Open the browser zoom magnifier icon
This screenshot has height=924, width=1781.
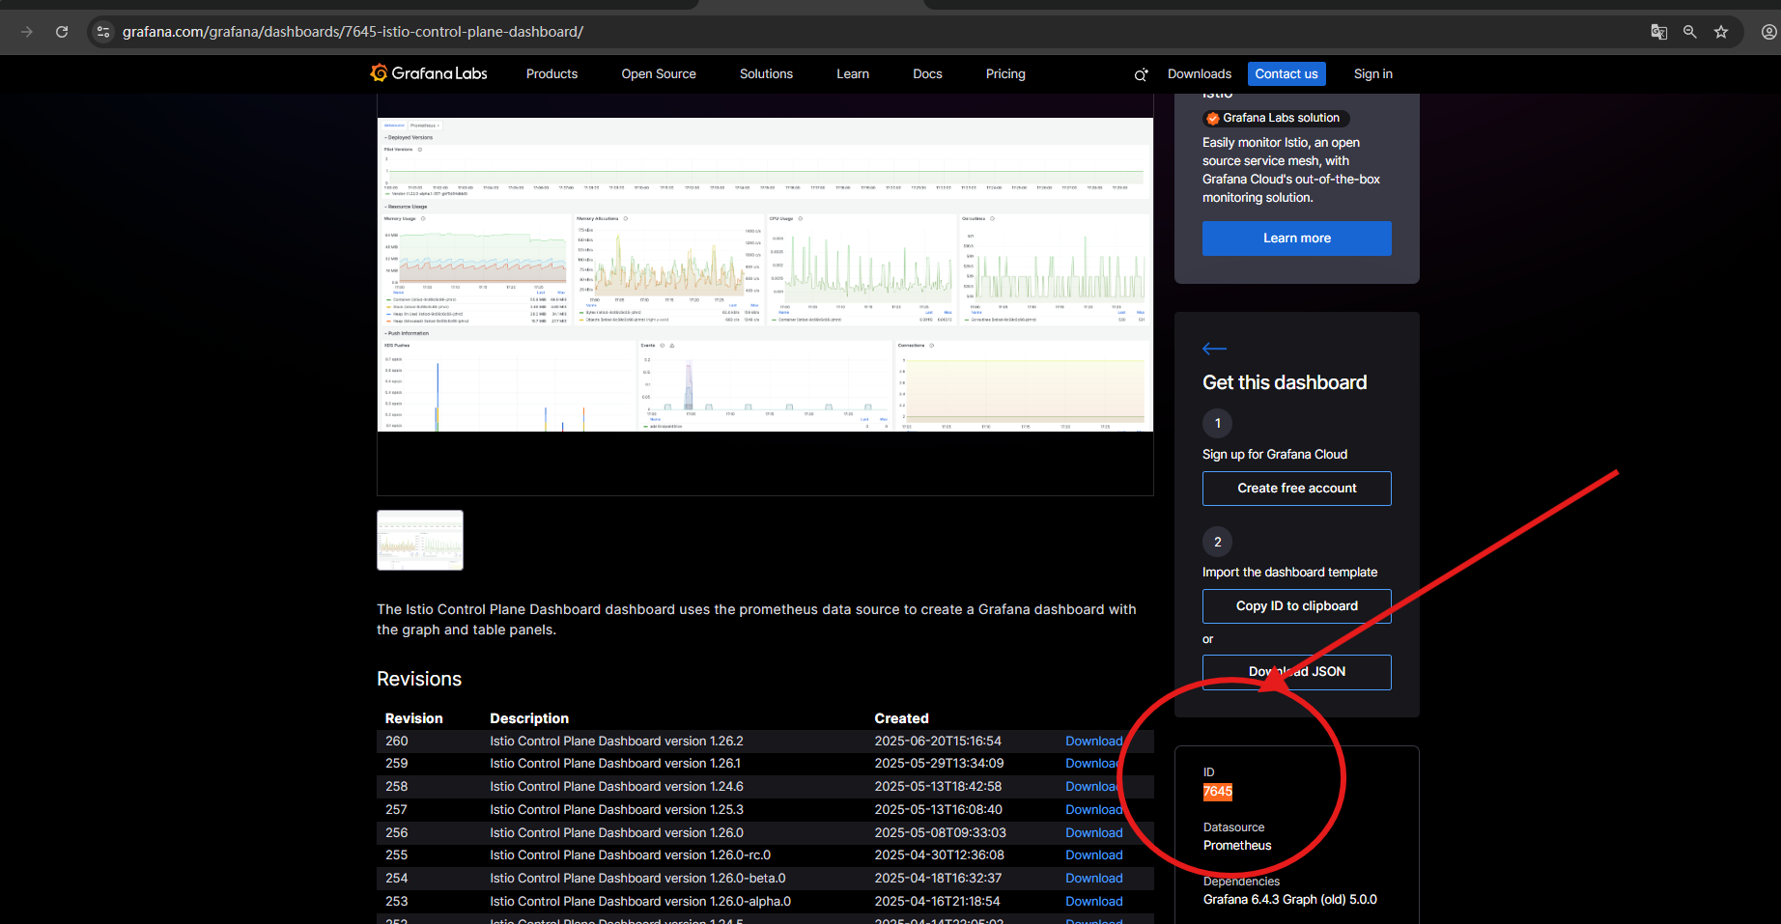(x=1690, y=32)
